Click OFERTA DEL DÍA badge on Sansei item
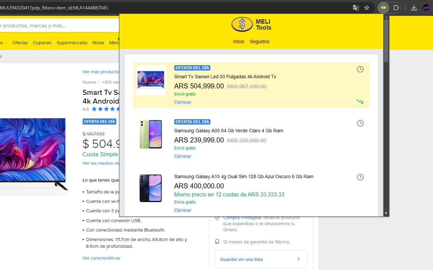This screenshot has width=433, height=270. (192, 68)
